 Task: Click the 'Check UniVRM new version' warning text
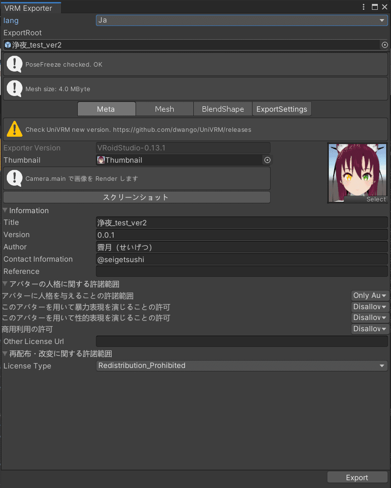coord(138,129)
